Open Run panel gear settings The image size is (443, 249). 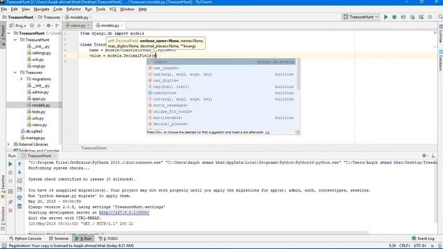[x=424, y=156]
